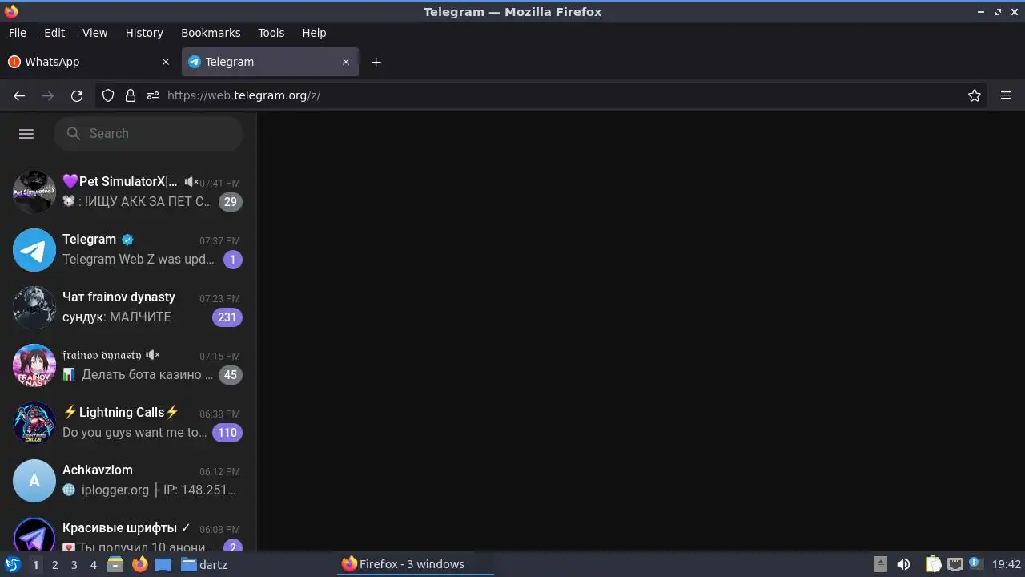Switch to workspace 2

click(54, 565)
